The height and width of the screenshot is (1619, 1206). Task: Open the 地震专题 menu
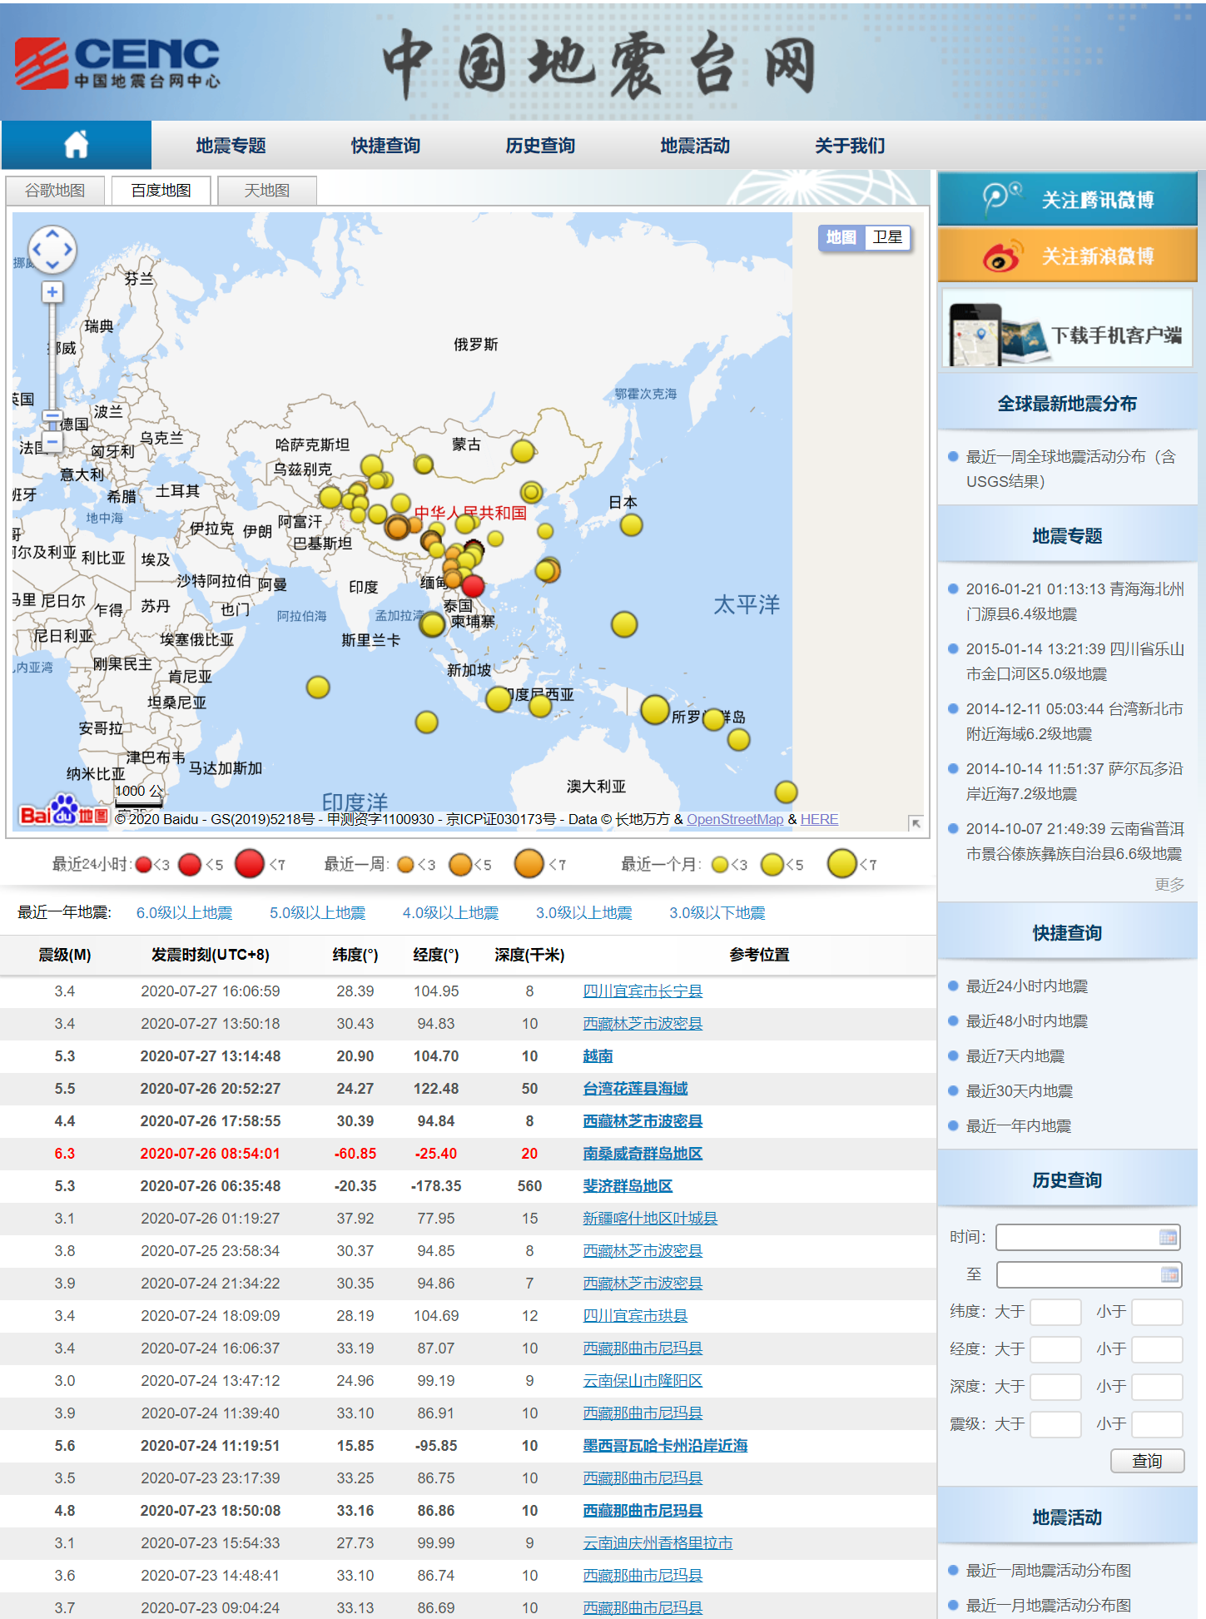click(231, 146)
